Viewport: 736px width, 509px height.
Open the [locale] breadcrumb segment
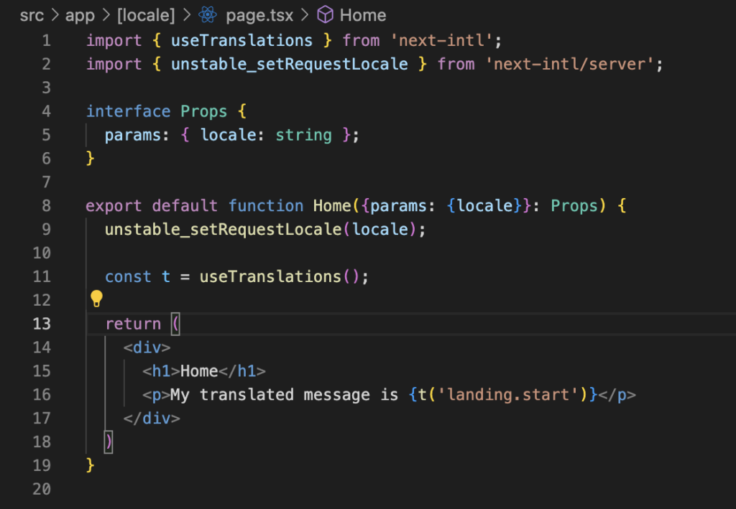click(x=146, y=16)
